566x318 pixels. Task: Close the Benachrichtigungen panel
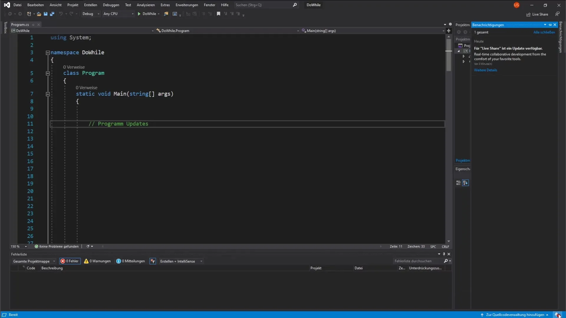coord(555,25)
